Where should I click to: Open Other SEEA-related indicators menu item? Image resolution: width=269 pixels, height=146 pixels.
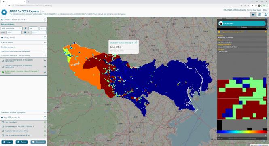pyautogui.click(x=234, y=10)
